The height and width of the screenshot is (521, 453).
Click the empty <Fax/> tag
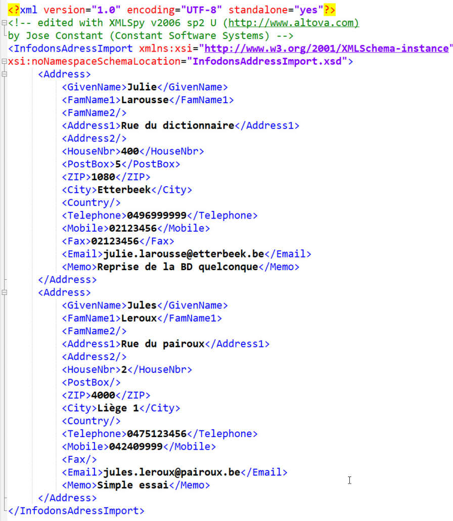(79, 460)
